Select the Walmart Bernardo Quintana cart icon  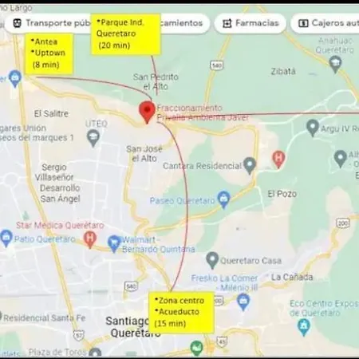point(114,243)
